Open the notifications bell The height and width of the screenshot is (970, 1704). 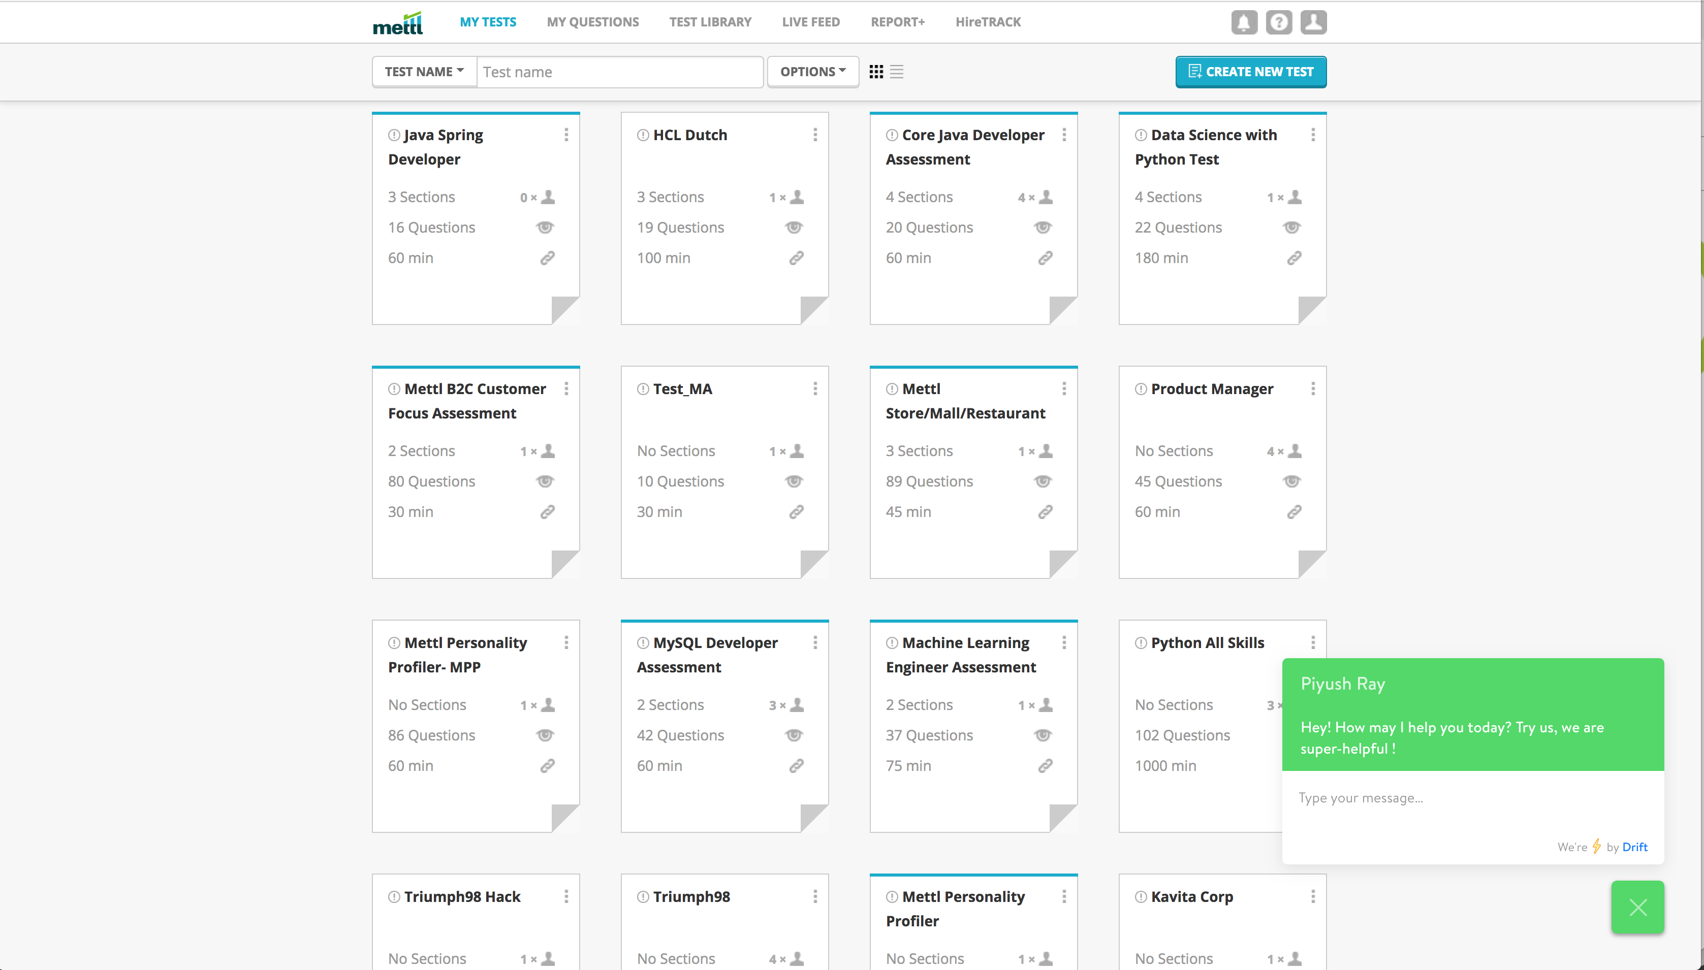pos(1244,22)
